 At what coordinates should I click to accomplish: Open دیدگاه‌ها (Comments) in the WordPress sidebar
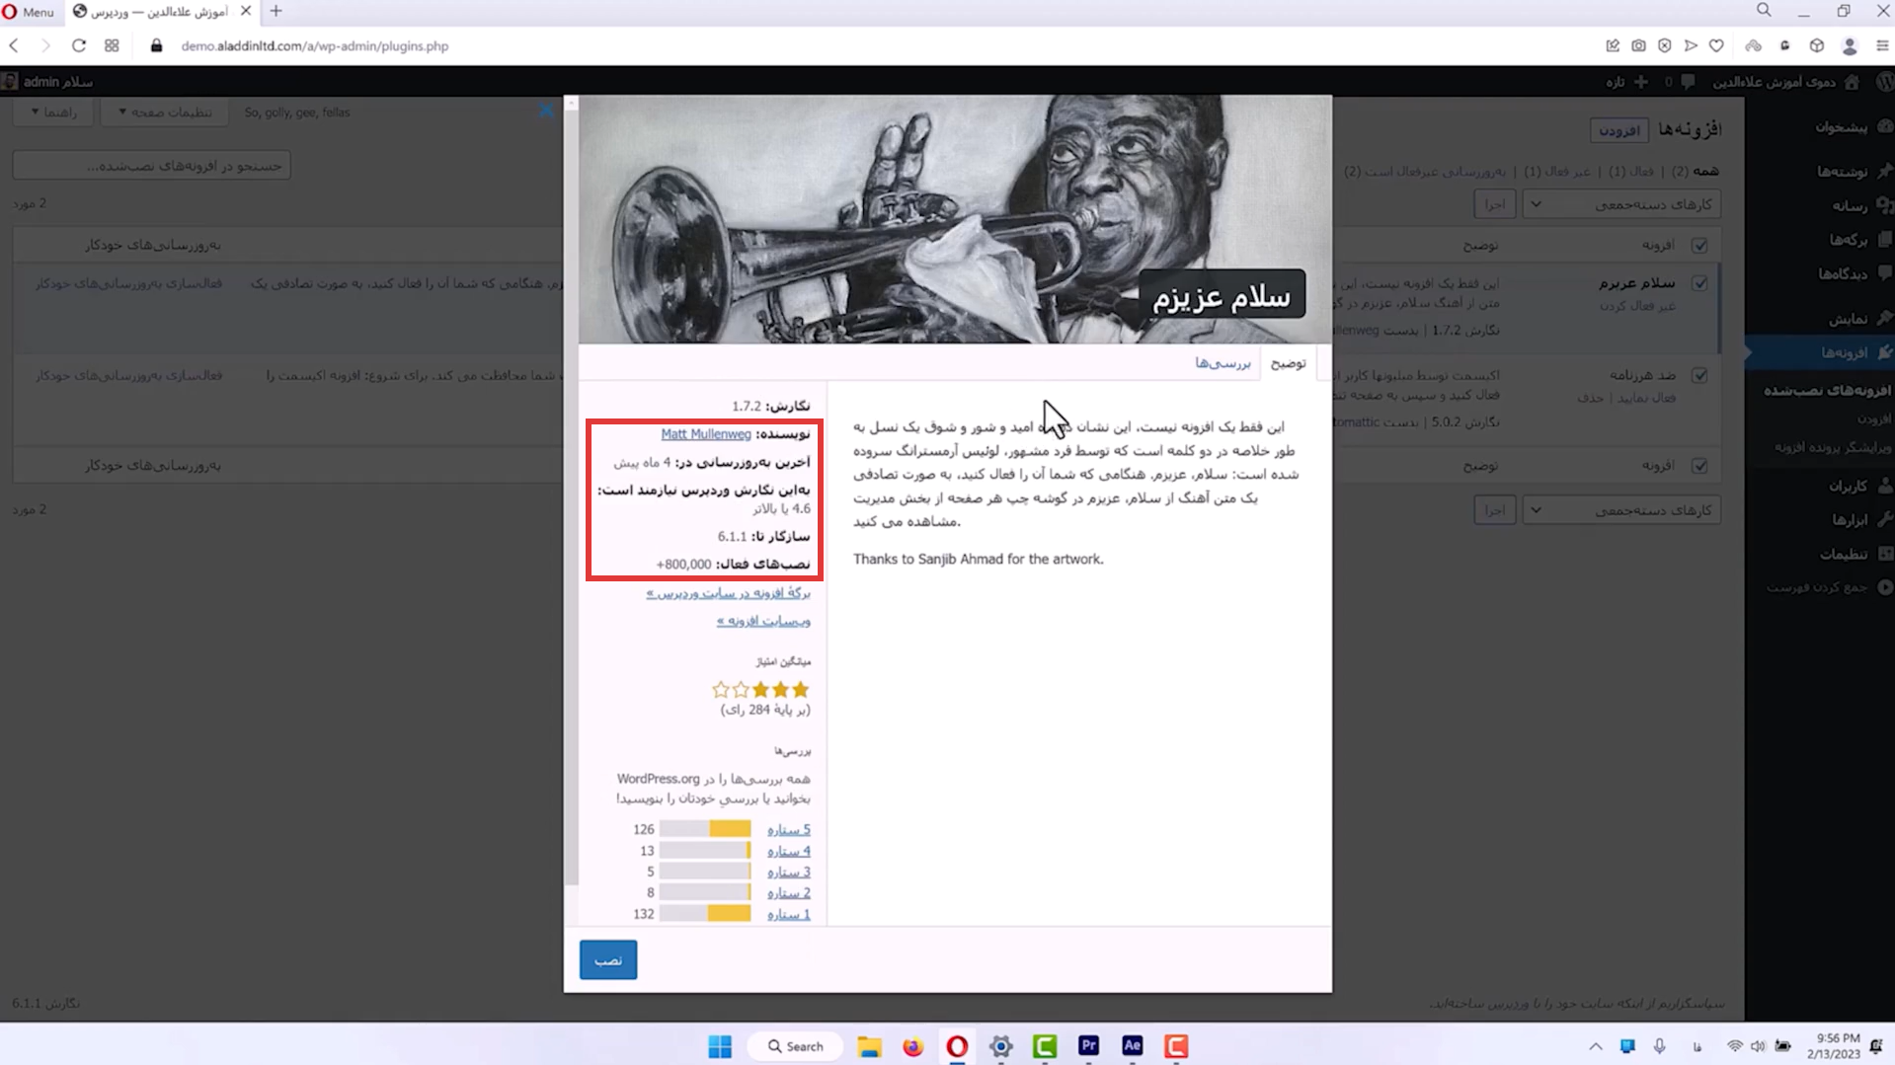1843,274
